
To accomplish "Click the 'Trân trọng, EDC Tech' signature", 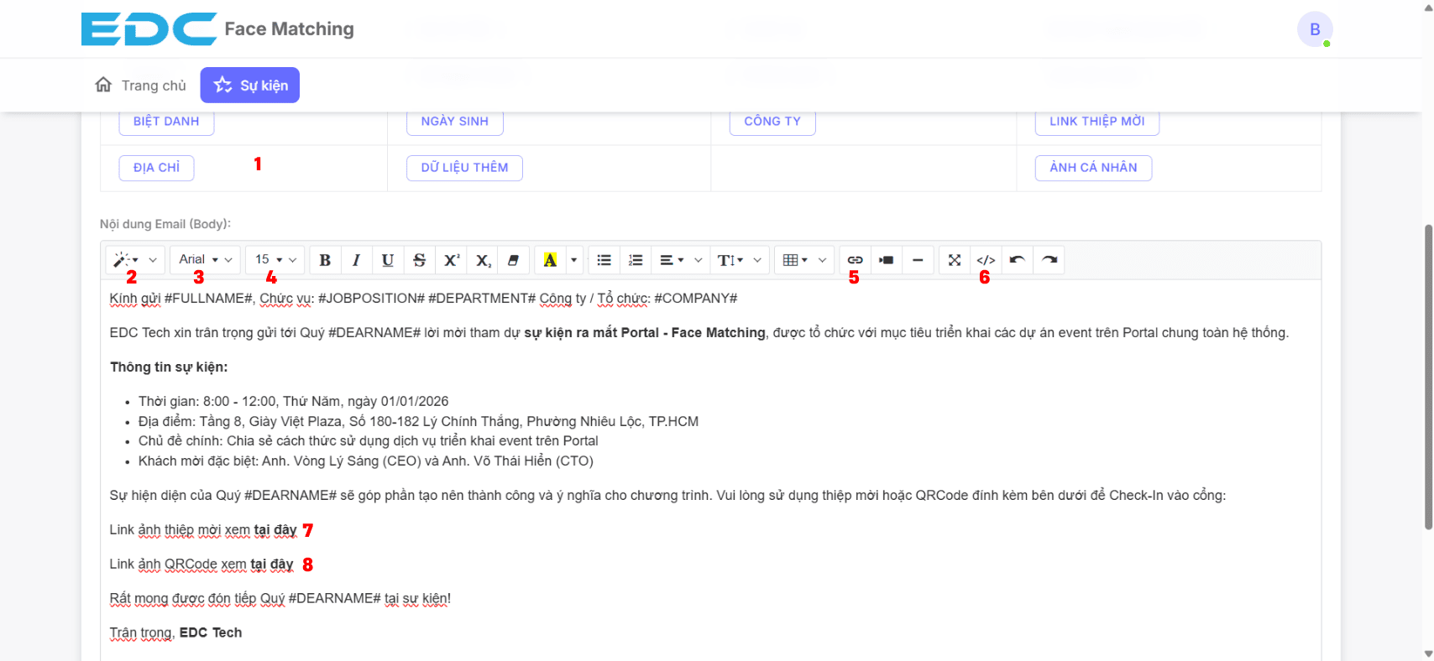I will pyautogui.click(x=175, y=633).
